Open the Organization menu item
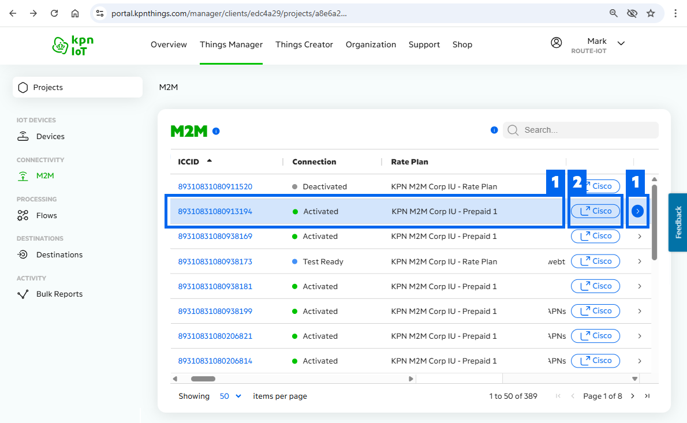Image resolution: width=687 pixels, height=423 pixels. point(371,44)
